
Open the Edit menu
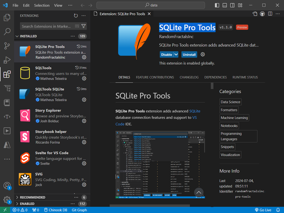[x=26, y=5]
